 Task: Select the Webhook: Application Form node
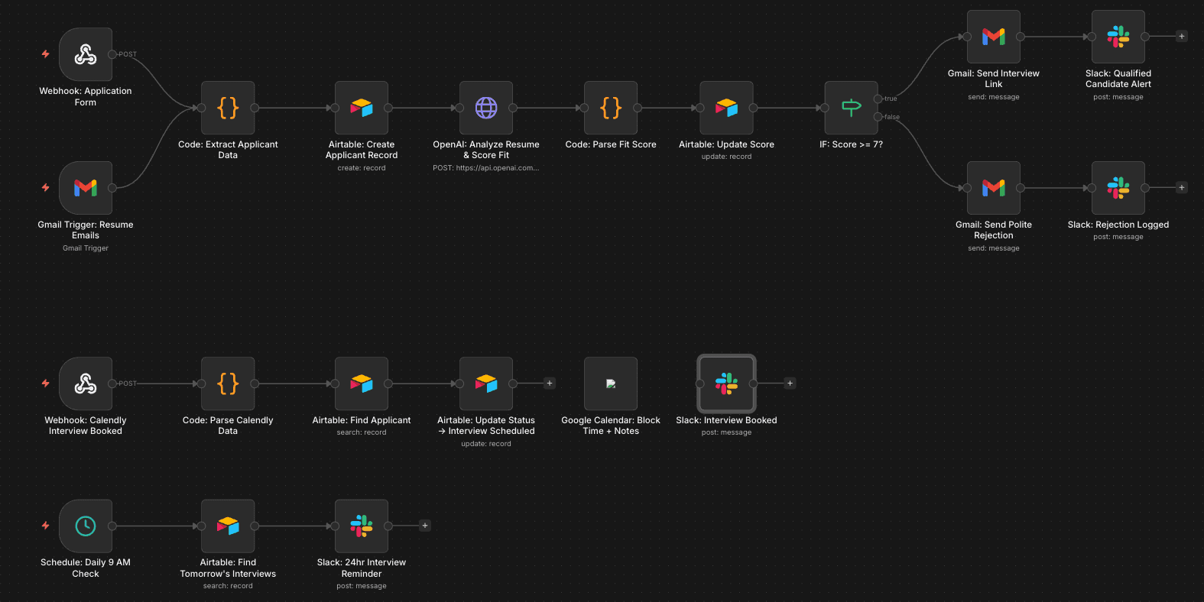click(x=86, y=55)
